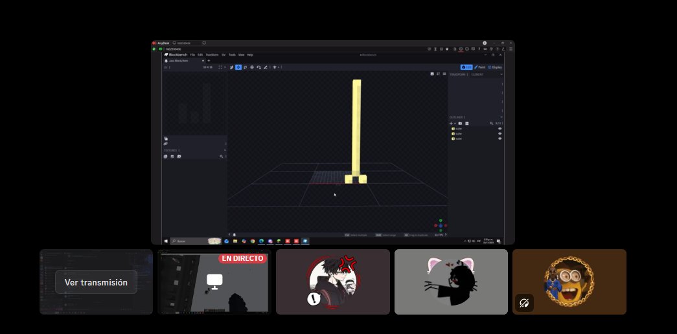Select the Pivot tool in Blockbench toolbar
Image resolution: width=677 pixels, height=334 pixels.
(252, 67)
